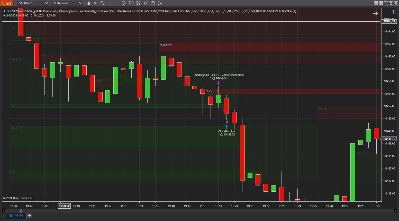The width and height of the screenshot is (399, 221).
Task: Click the Zoom Out magnifier icon
Action: (110, 3)
